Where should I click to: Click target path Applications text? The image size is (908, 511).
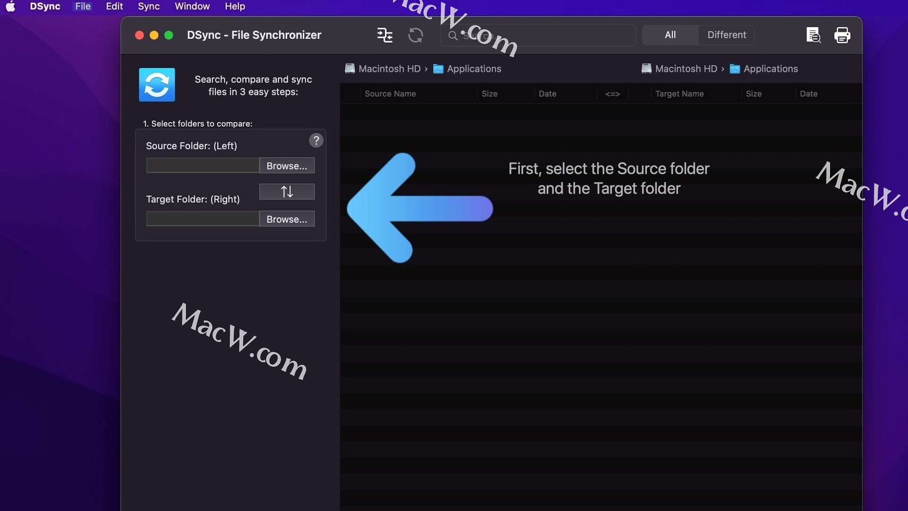point(770,69)
